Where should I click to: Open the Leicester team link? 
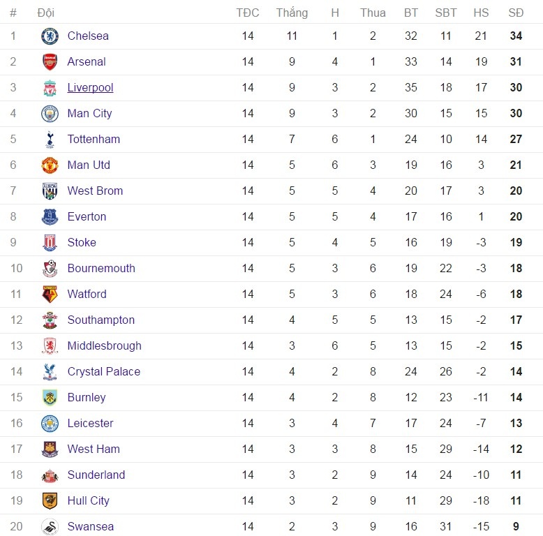[x=90, y=424]
